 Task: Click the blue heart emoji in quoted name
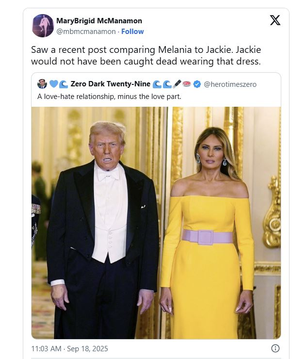coord(53,84)
